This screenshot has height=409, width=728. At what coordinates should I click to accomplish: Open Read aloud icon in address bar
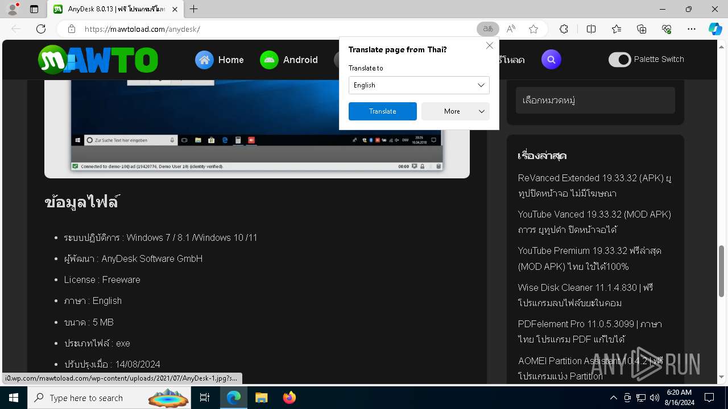(511, 29)
